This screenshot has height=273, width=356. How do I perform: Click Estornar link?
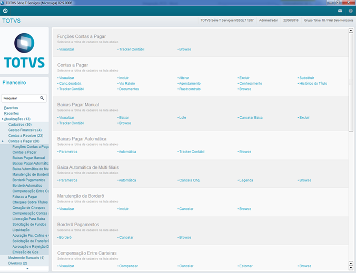pos(246,266)
